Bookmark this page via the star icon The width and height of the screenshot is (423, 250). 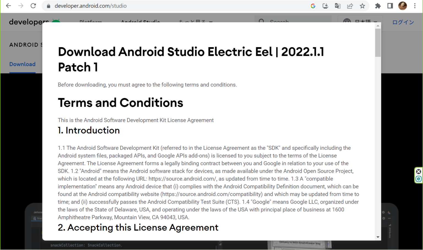click(x=362, y=6)
